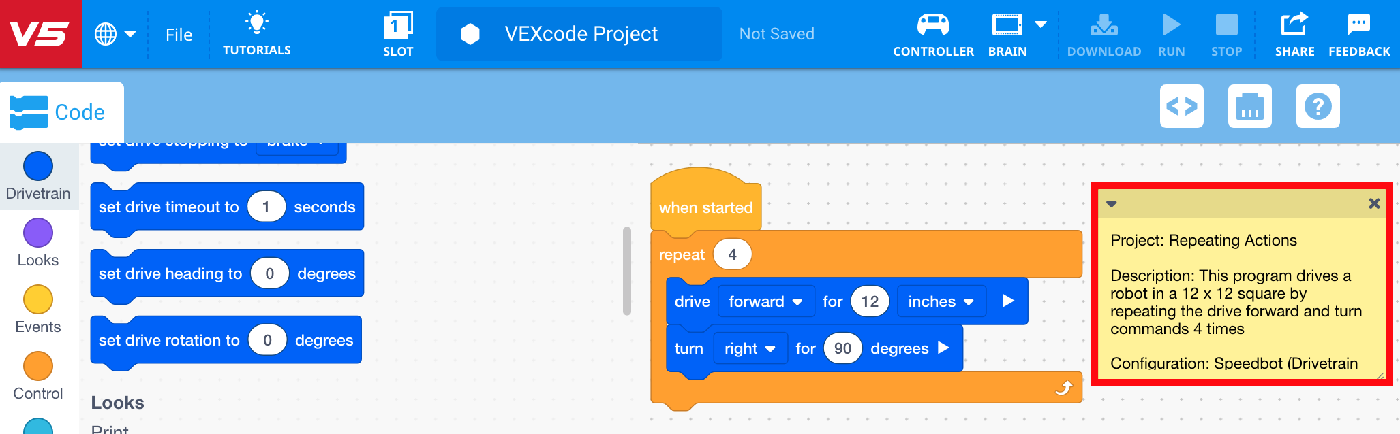Open the language globe dropdown

click(x=116, y=34)
